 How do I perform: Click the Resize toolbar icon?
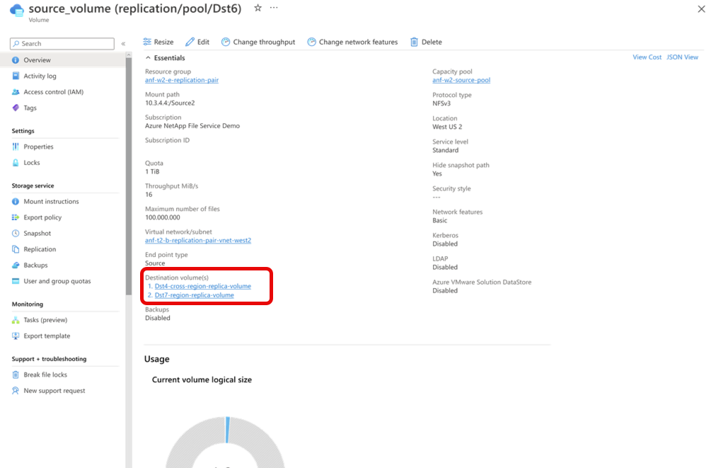click(147, 42)
